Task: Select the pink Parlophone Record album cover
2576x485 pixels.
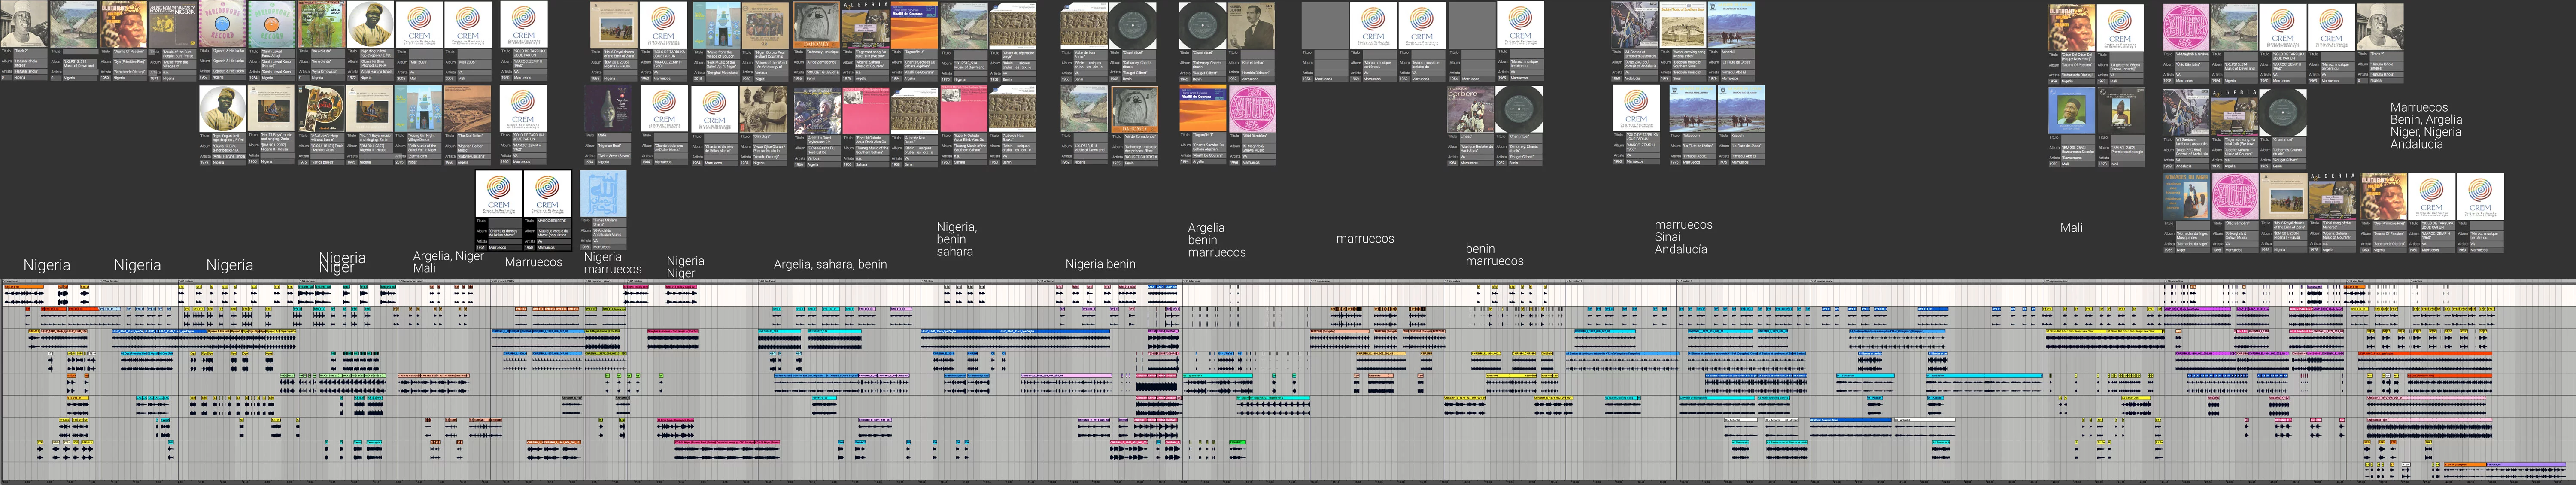Action: coord(222,24)
